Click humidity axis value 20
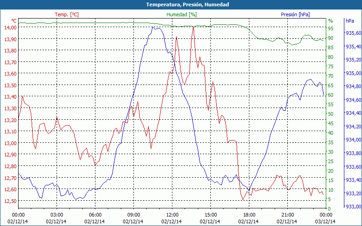Viewport: 362px width, 226px height. [331, 171]
